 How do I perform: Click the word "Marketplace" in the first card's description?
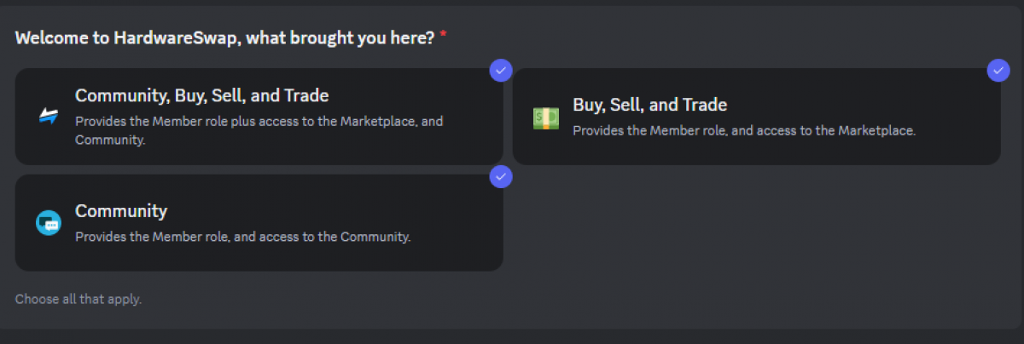pyautogui.click(x=378, y=121)
